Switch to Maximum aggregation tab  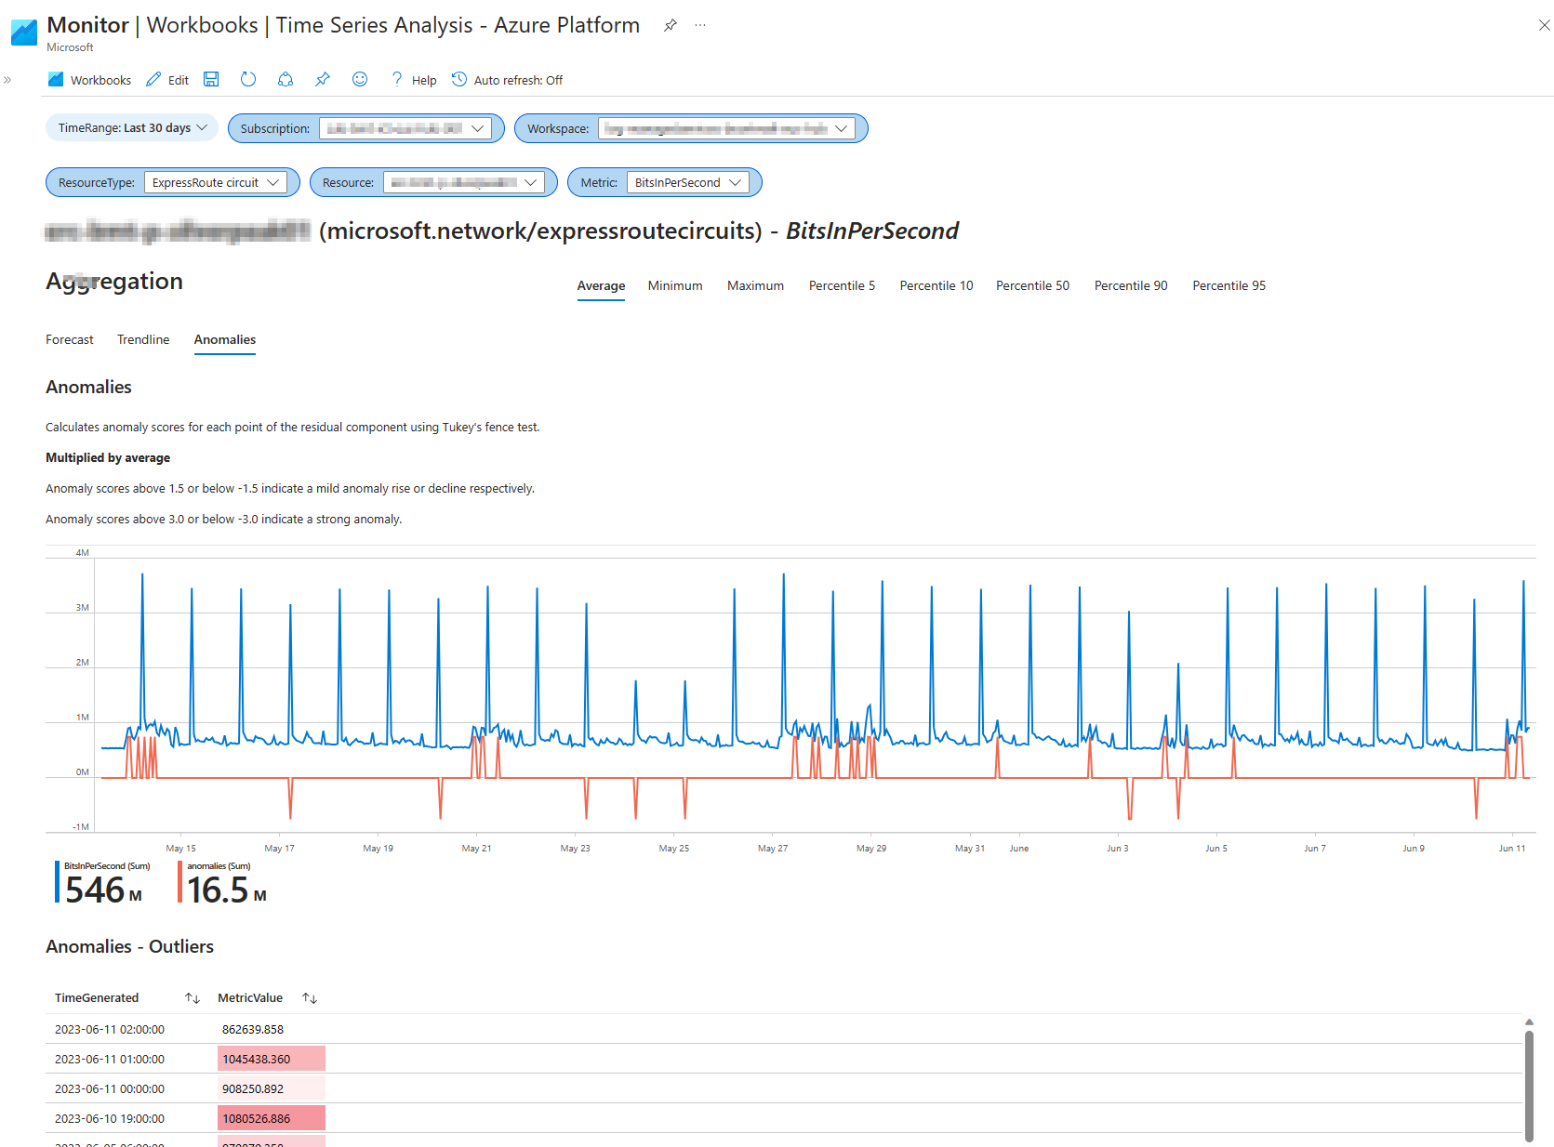point(755,285)
